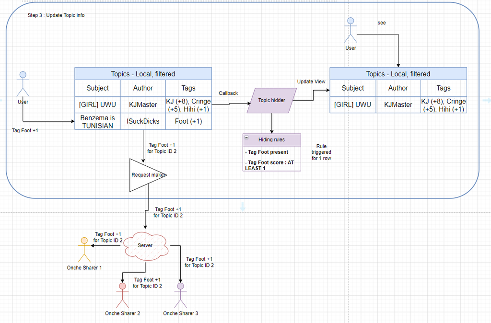
Task: Click the yellow Onche Sharer 1 actor
Action: point(84,249)
